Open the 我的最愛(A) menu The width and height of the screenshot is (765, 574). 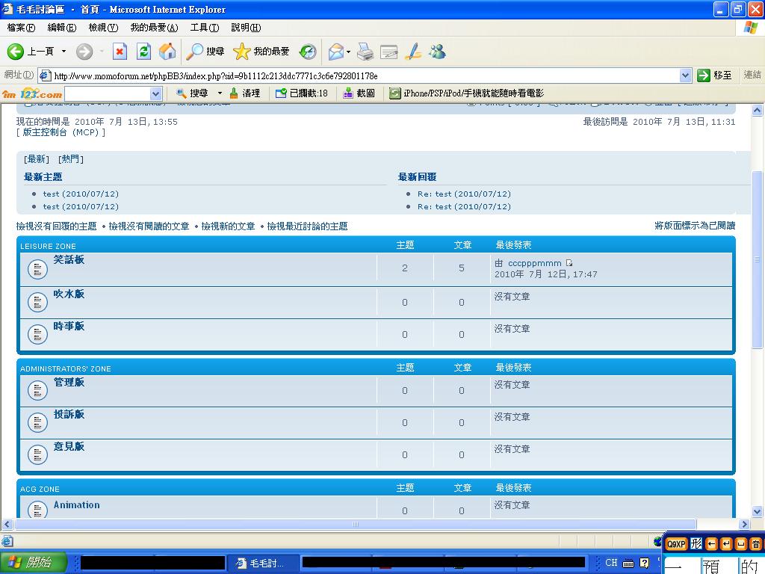coord(154,28)
